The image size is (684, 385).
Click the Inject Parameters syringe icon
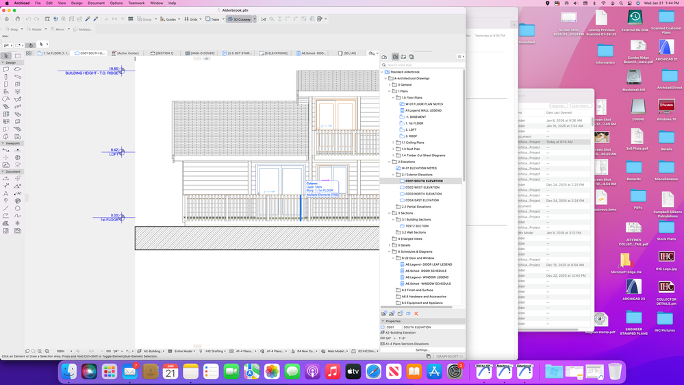(96, 19)
